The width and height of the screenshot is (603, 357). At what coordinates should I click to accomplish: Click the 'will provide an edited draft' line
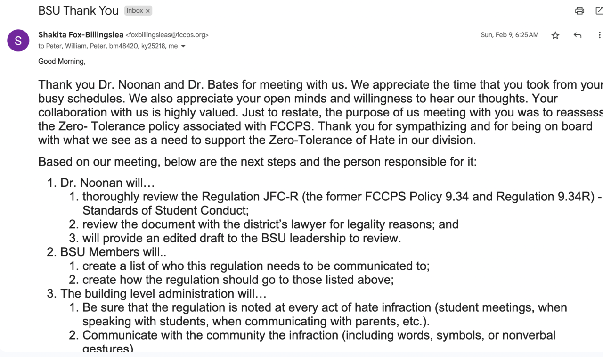click(x=242, y=238)
